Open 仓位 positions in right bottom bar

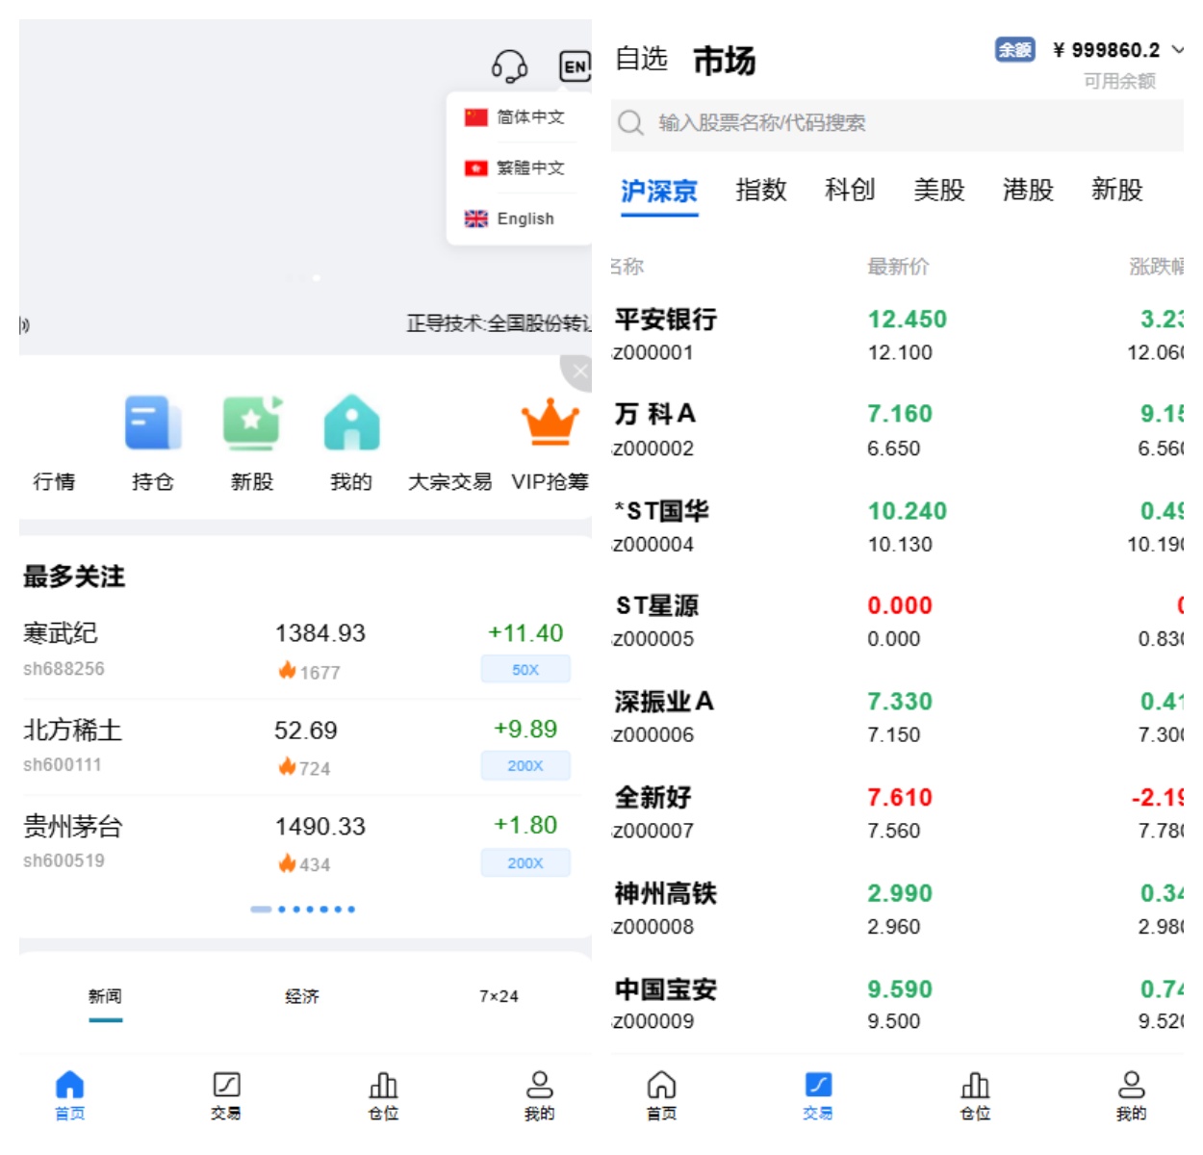[x=975, y=1095]
